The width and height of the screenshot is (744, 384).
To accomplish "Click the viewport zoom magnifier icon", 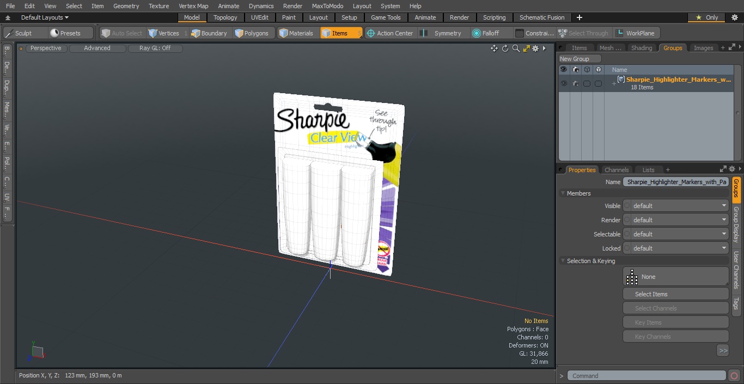I will click(516, 48).
